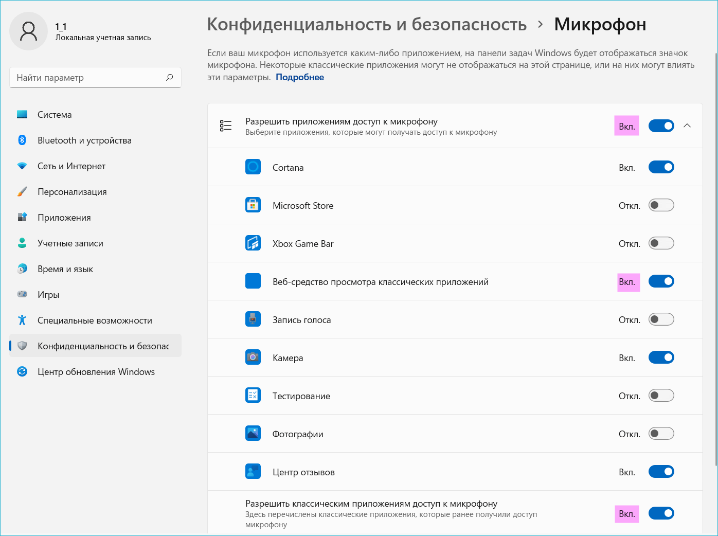
Task: Open the Система settings section
Action: 55,115
